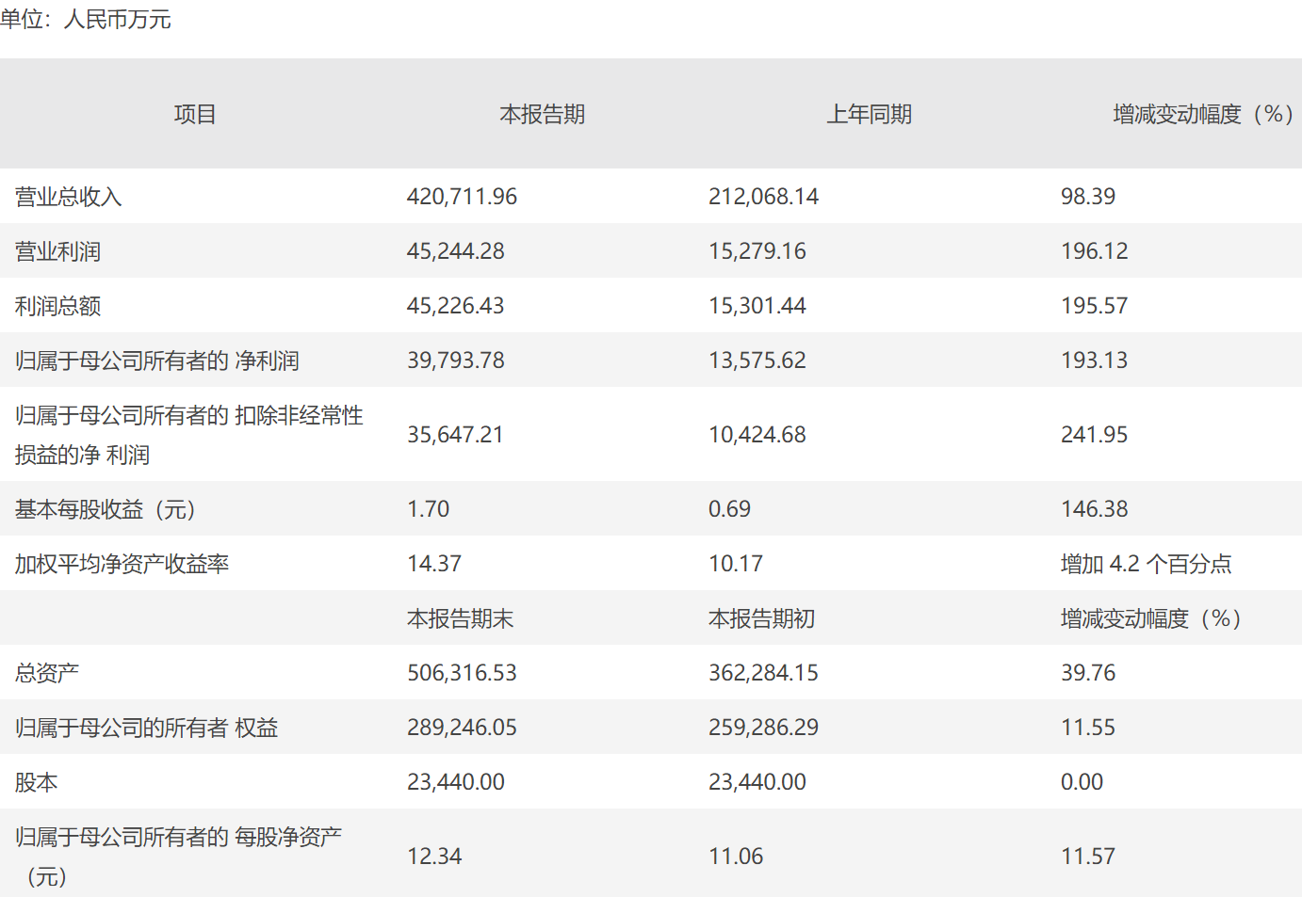1302x897 pixels.
Task: Click the text '增加 4.2 个百分点'
Action: pyautogui.click(x=1146, y=564)
